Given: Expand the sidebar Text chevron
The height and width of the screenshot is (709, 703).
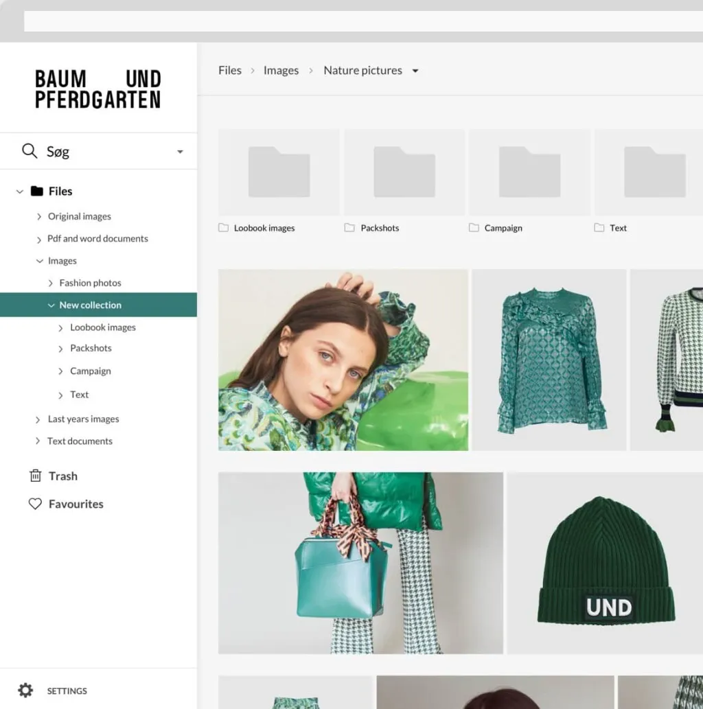Looking at the screenshot, I should (x=60, y=395).
